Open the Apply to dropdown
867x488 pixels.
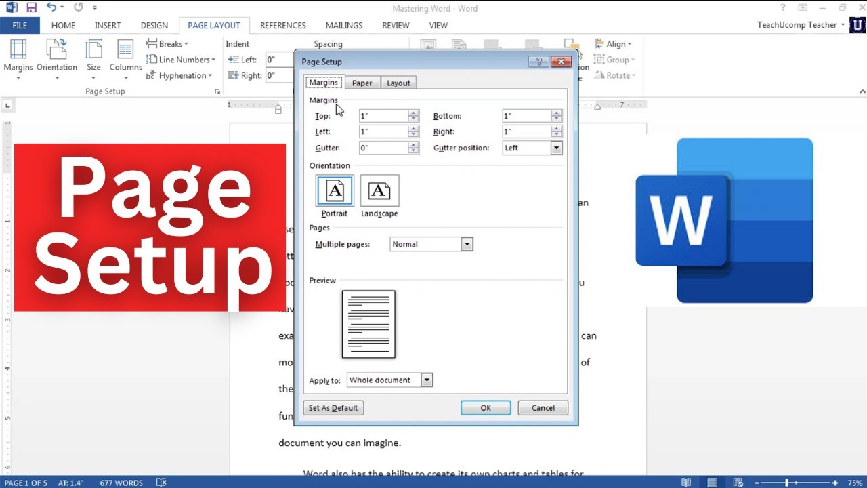point(389,380)
